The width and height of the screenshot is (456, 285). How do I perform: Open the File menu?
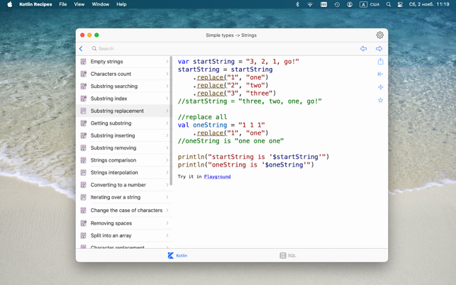click(x=63, y=4)
